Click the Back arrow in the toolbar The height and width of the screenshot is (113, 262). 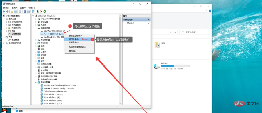coord(4,12)
